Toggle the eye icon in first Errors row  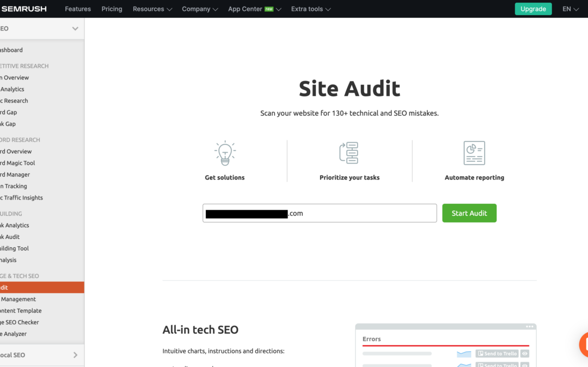pos(525,353)
